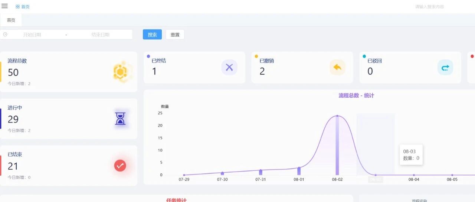Viewport: 475px width, 202px height.
Task: Click the purple dot beside 已终结
Action: pos(148,56)
